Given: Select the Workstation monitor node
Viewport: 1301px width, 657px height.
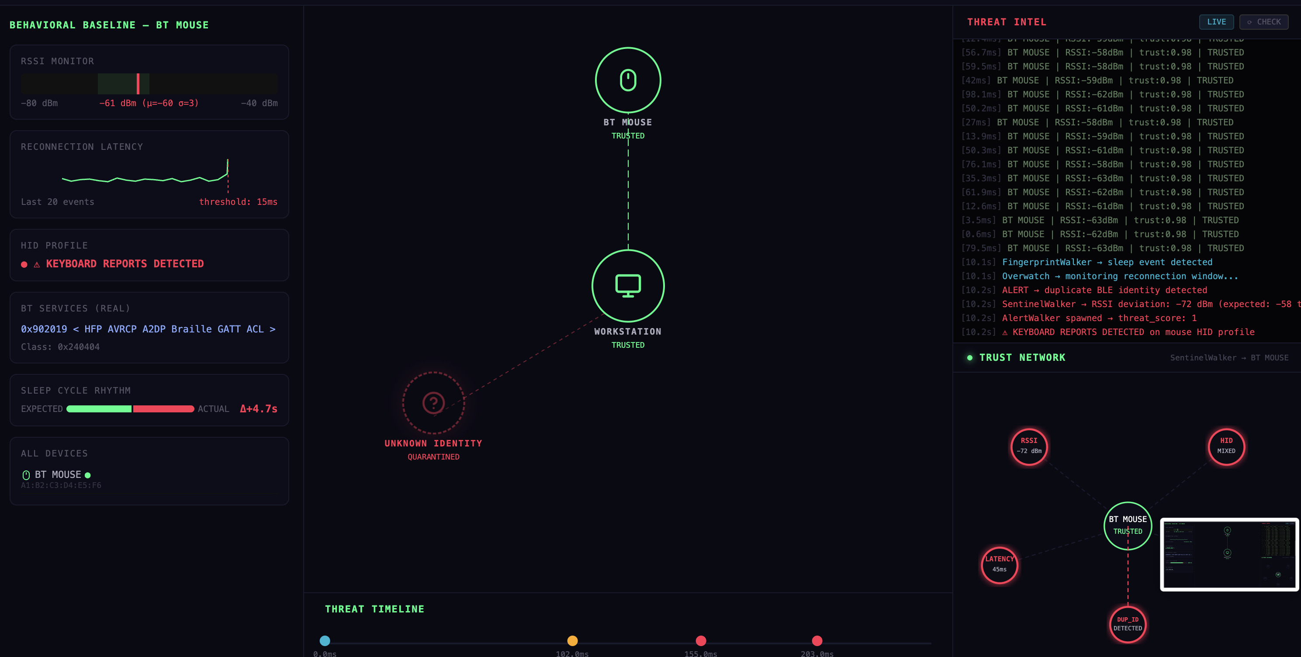Looking at the screenshot, I should point(628,286).
